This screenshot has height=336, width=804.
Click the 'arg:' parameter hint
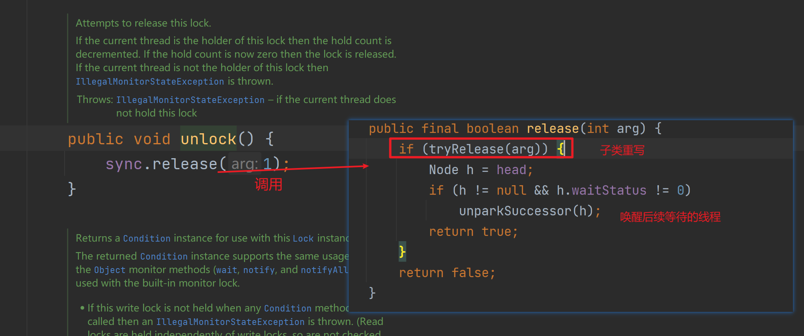[244, 164]
